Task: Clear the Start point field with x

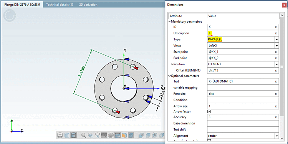Action: pos(276,52)
